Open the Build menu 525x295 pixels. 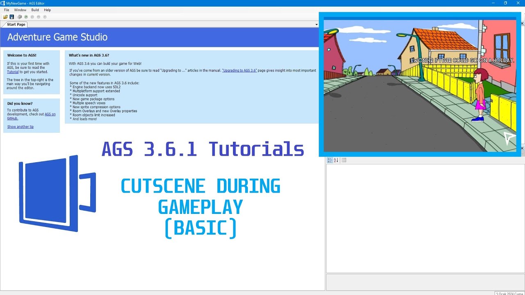coord(35,10)
